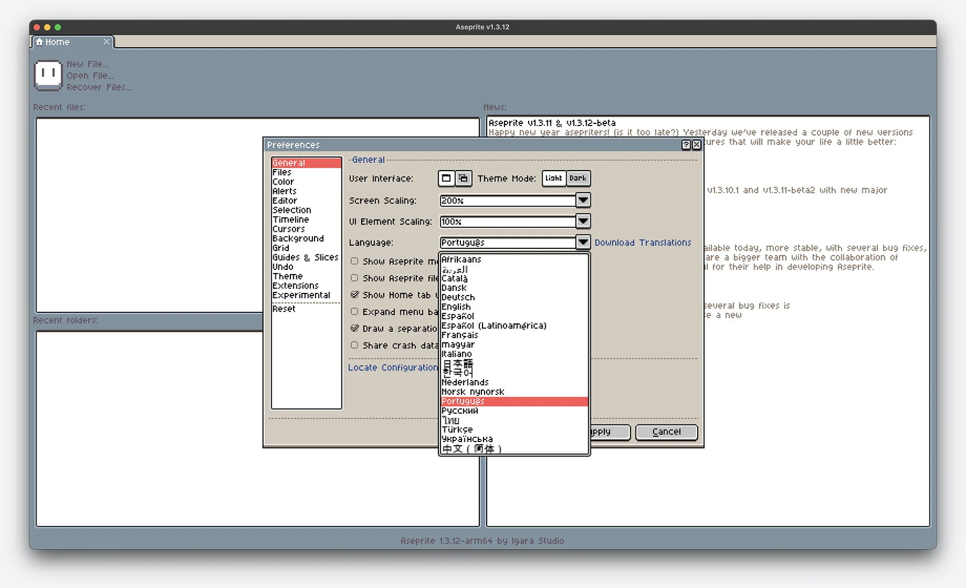Select General preferences section
Image resolution: width=966 pixels, height=588 pixels.
pyautogui.click(x=306, y=163)
